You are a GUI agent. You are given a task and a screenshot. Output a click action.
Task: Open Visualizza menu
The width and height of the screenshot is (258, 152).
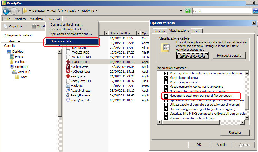click(x=36, y=19)
